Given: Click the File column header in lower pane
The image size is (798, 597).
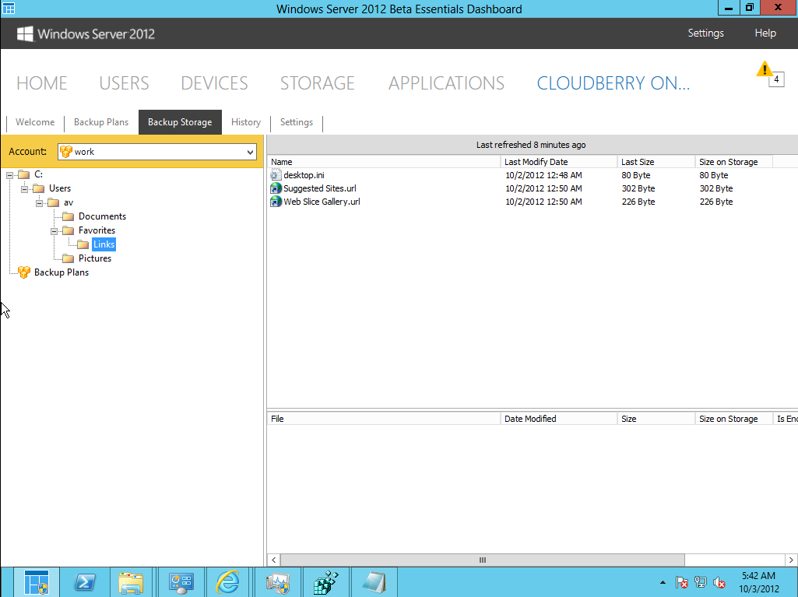Looking at the screenshot, I should pyautogui.click(x=384, y=419).
